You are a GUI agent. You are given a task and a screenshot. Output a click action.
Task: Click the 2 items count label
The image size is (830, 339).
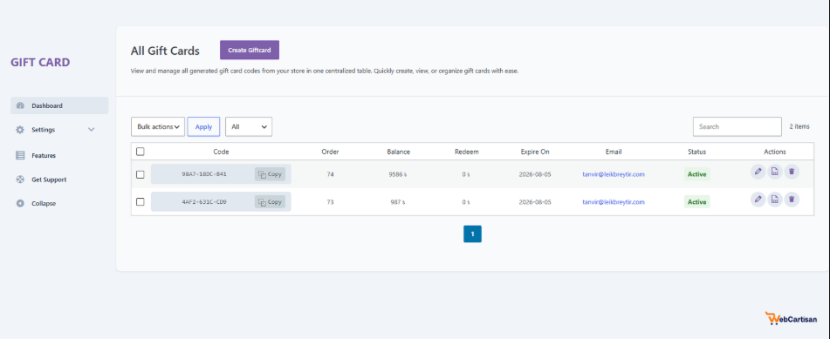(x=799, y=127)
